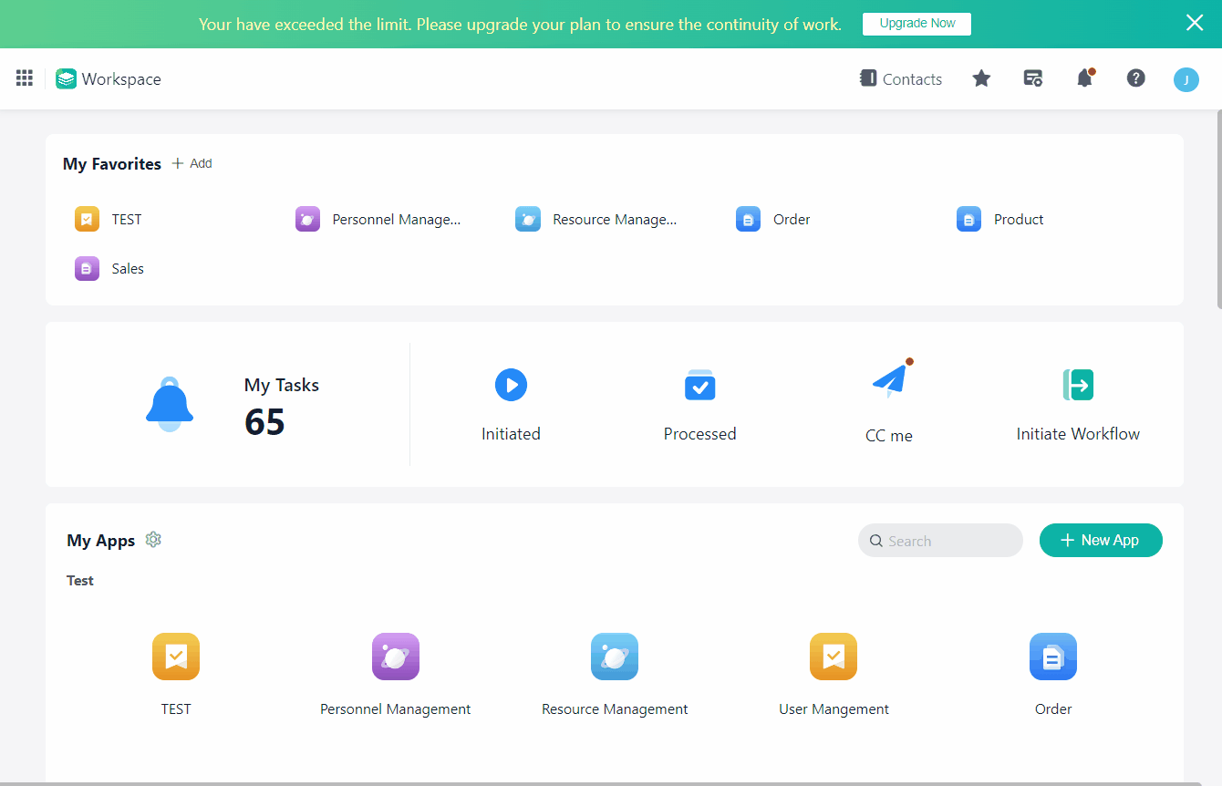
Task: Launch the Resource Management app icon
Action: [x=615, y=657]
